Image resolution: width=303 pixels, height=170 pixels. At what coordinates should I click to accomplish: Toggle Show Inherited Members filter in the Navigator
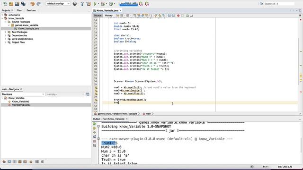[x=4, y=161]
